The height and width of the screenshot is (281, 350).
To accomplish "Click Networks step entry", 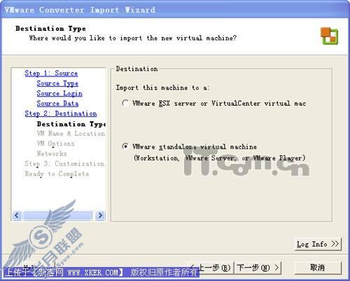I will coord(52,153).
